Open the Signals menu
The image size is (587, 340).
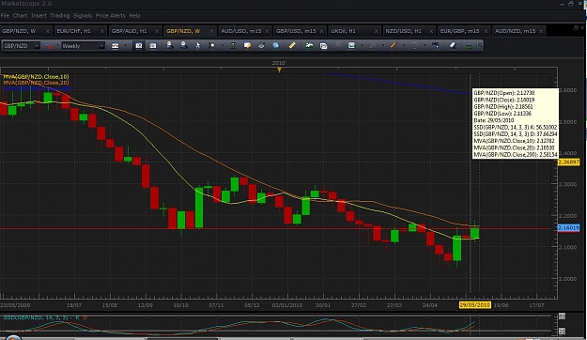(83, 16)
